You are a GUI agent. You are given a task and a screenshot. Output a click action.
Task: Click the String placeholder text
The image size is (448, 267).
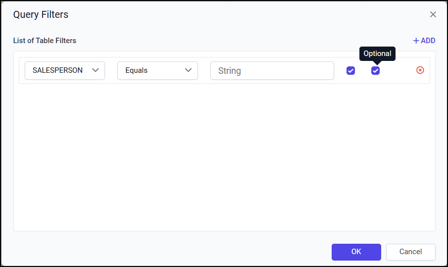[x=230, y=71]
